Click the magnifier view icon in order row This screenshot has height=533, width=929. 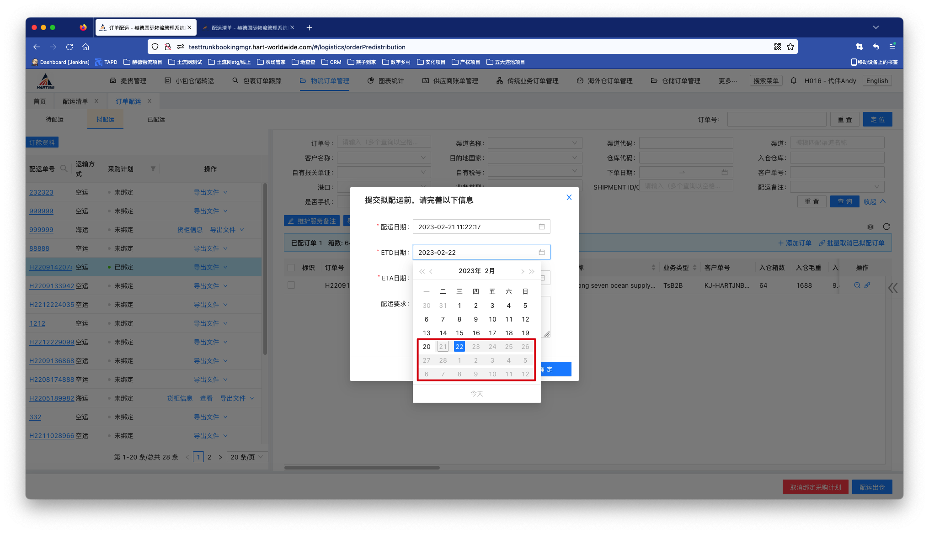(857, 285)
